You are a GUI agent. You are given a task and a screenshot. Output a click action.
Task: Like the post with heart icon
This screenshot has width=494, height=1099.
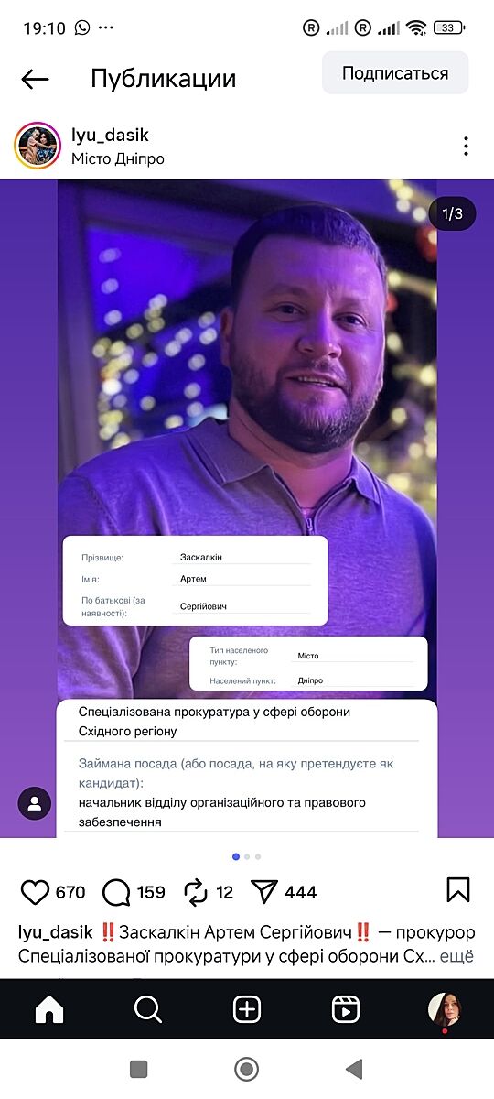(35, 891)
